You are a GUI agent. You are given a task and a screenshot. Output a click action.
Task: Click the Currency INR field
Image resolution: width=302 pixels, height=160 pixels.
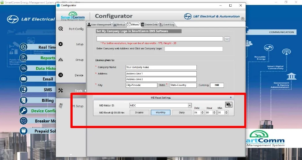point(217,85)
